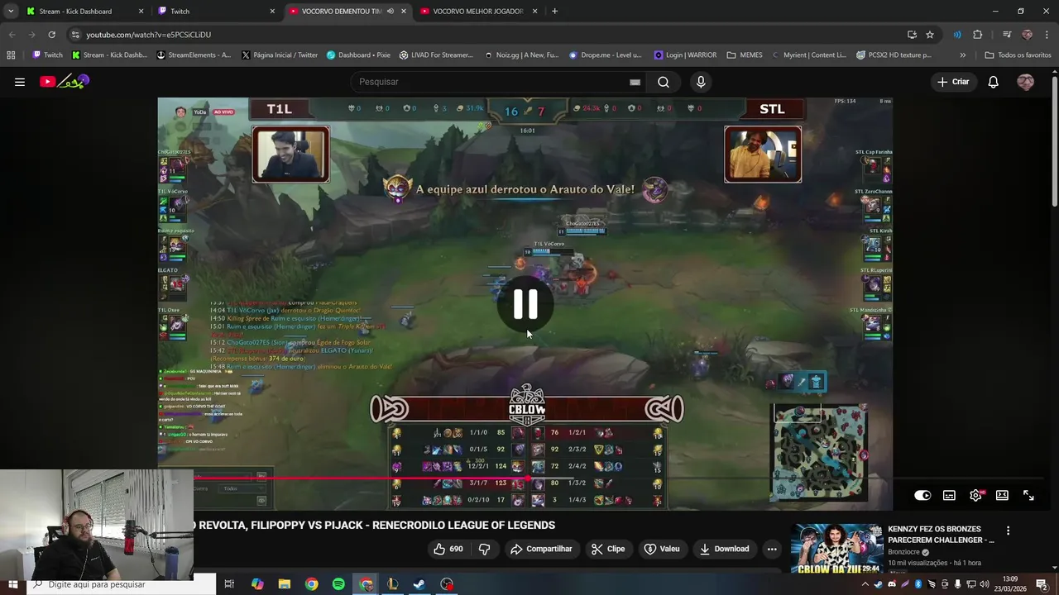Click the Valeu thanks button

tap(662, 549)
